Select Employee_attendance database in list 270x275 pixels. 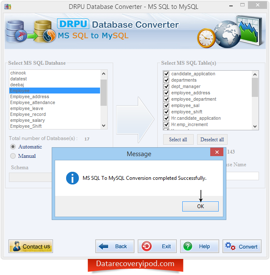point(55,103)
